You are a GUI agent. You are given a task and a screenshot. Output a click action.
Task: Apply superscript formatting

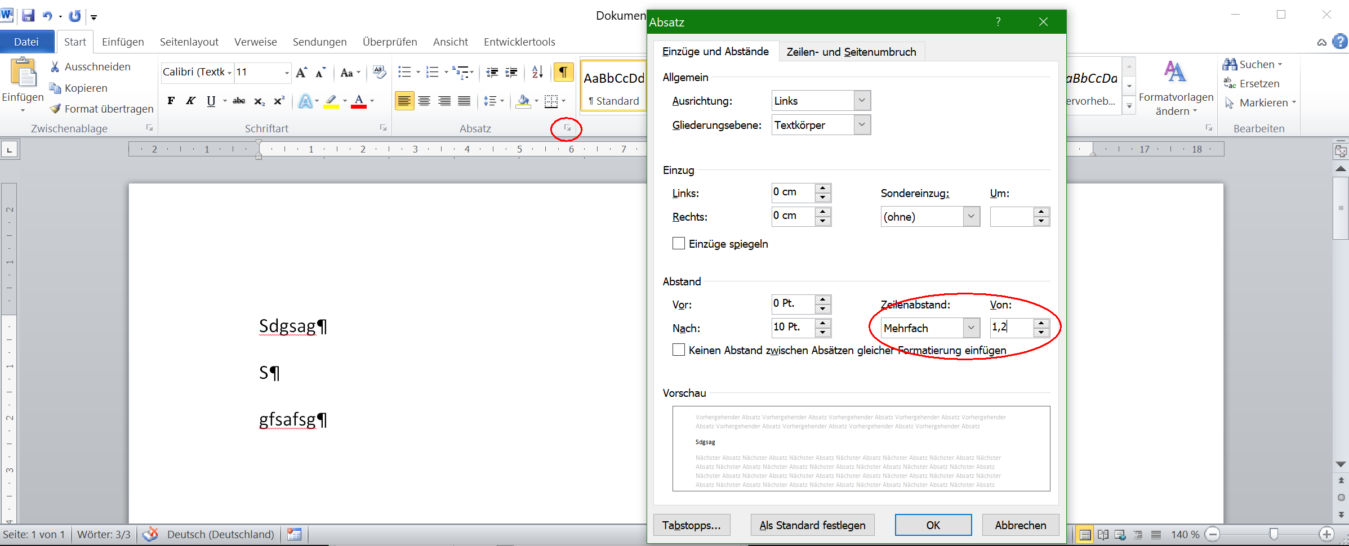coord(279,101)
